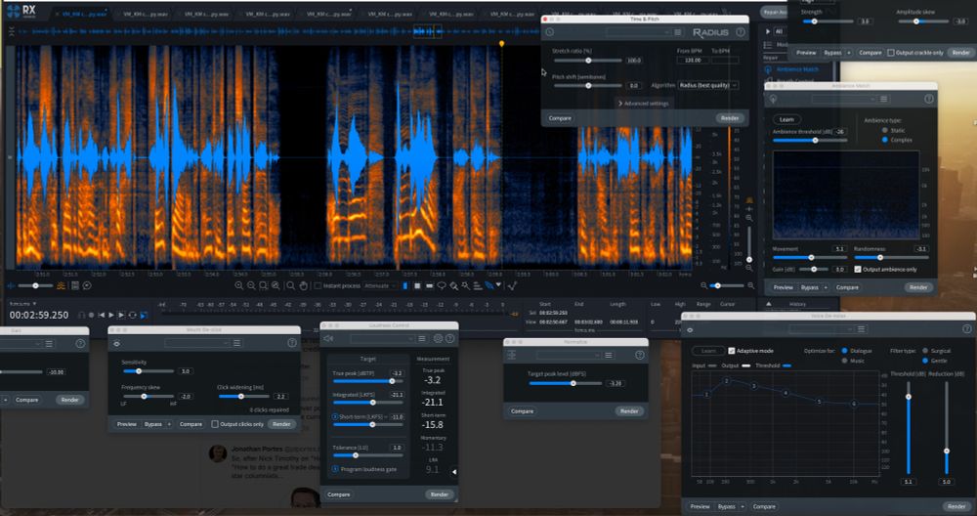Rewind to start in transport controls

tap(102, 316)
